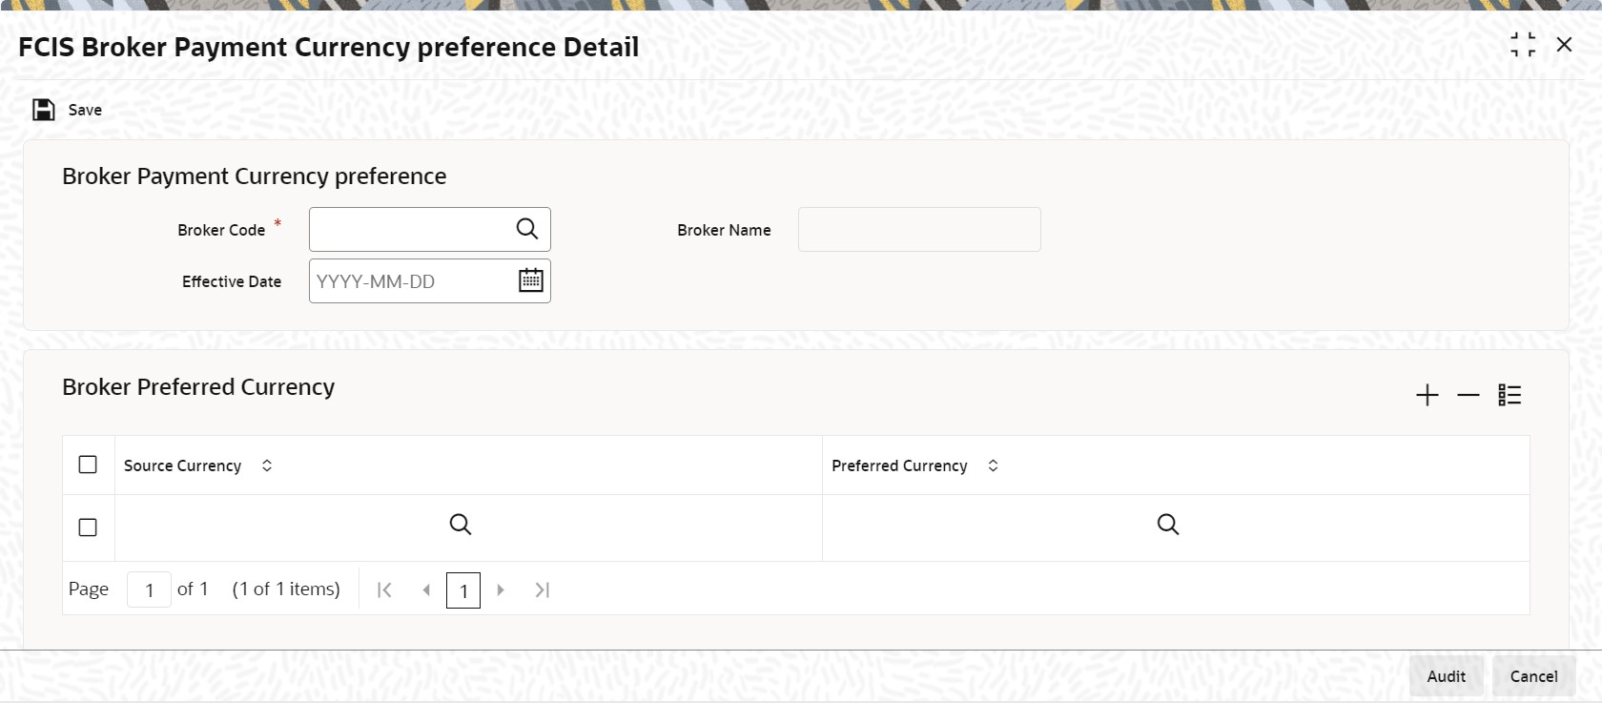The height and width of the screenshot is (703, 1602).
Task: Search Preferred Currency lookup in table row
Action: tap(1168, 525)
